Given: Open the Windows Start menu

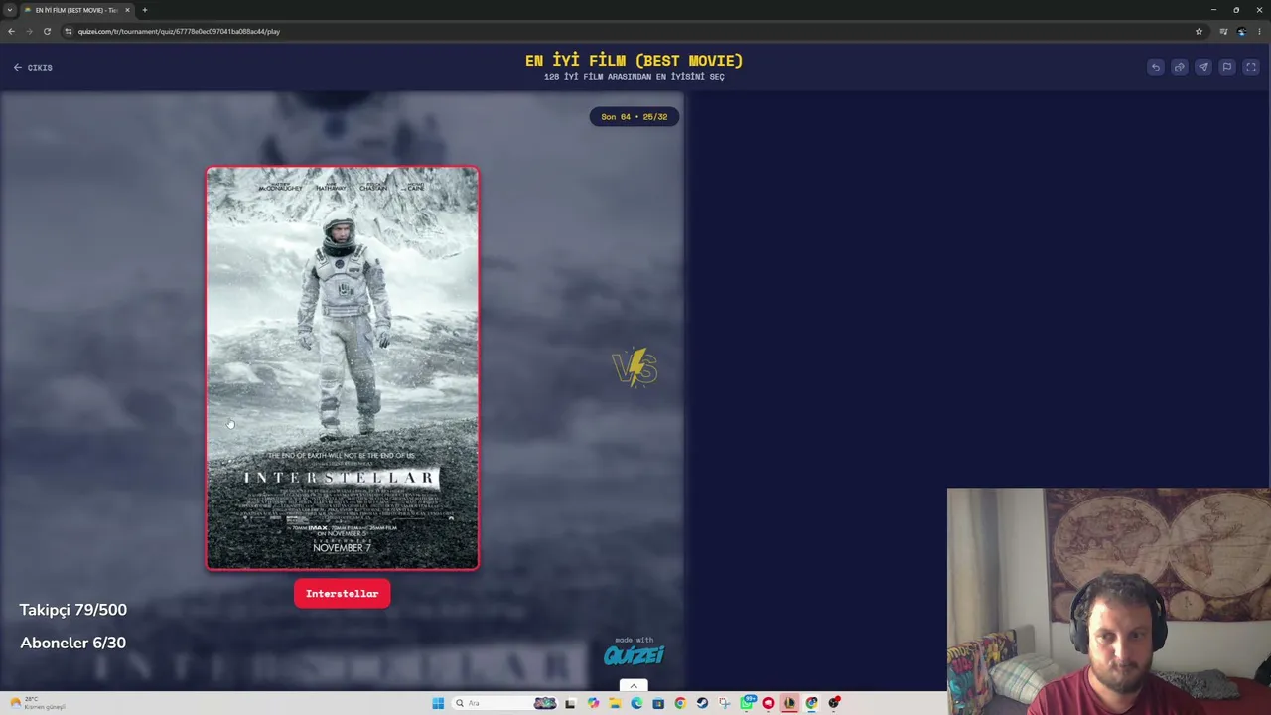Looking at the screenshot, I should tap(438, 703).
